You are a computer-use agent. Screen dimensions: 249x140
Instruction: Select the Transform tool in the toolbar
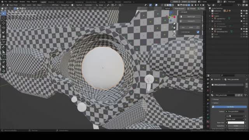(x=4, y=37)
